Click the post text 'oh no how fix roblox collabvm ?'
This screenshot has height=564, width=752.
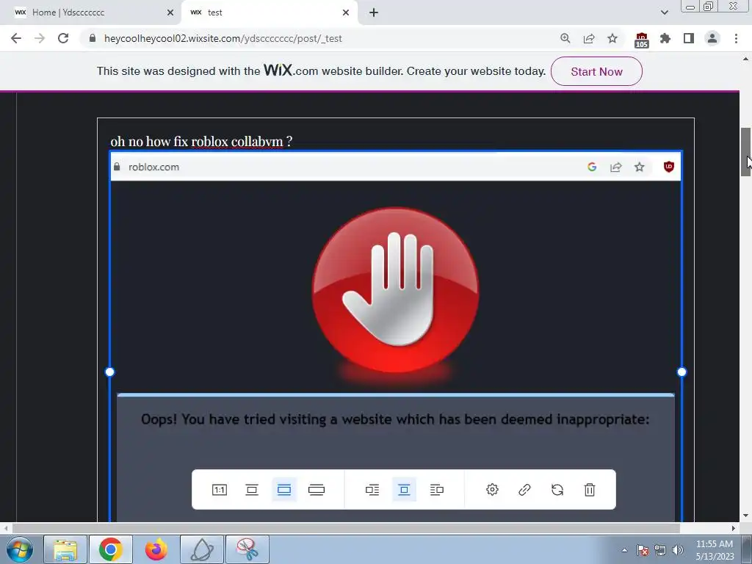[x=201, y=142]
